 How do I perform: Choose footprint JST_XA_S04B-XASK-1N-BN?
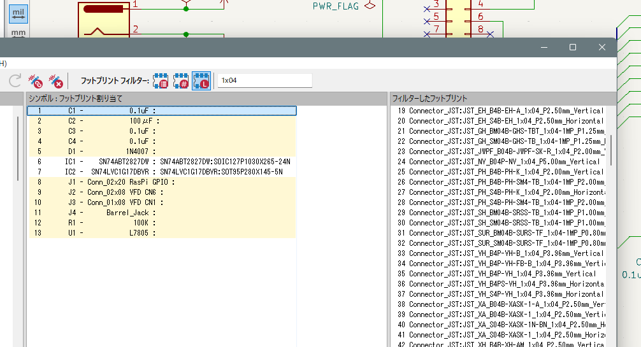[500, 325]
